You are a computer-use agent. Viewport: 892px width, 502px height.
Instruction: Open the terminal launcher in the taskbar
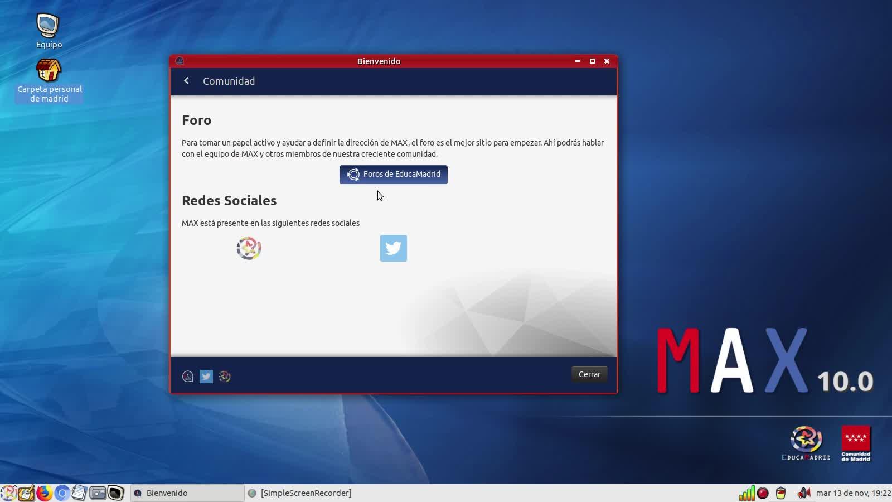click(115, 493)
